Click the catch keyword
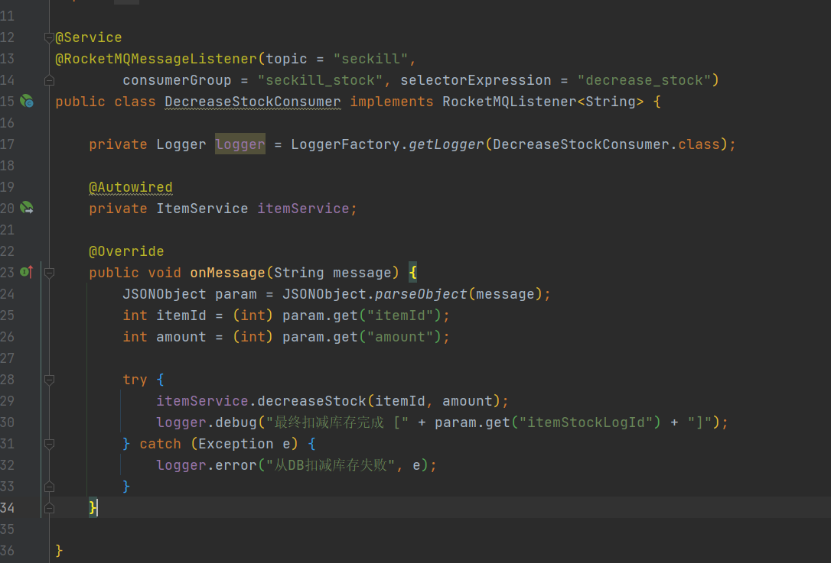Image resolution: width=831 pixels, height=563 pixels. (x=160, y=444)
